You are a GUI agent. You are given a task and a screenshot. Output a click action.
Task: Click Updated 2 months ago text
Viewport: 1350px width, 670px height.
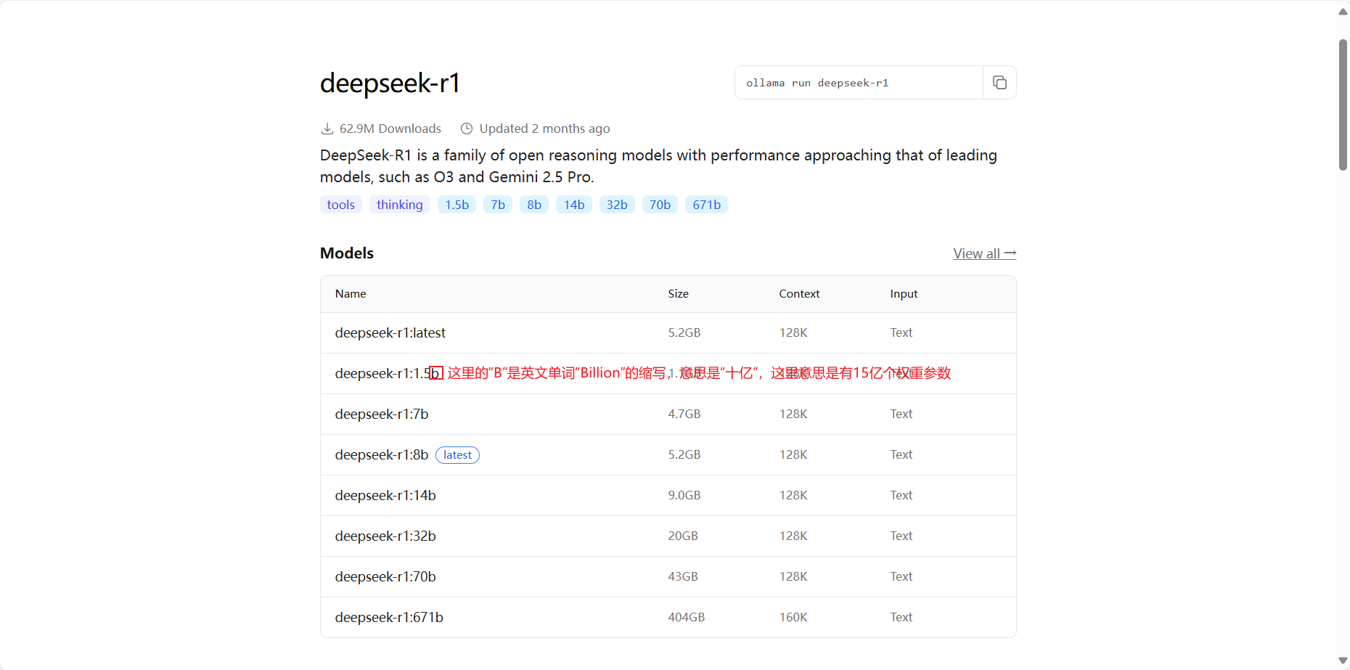pyautogui.click(x=544, y=128)
